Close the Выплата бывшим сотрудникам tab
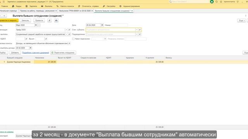Viewport: 248px width, 139px height. [132, 11]
